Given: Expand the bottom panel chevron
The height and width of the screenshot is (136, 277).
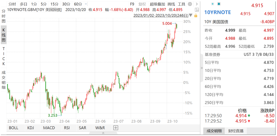Looking at the screenshot, I should (x=103, y=133).
